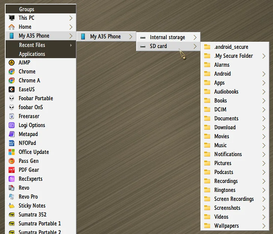Open the Videos folder
This screenshot has height=234, width=273.
pos(235,217)
